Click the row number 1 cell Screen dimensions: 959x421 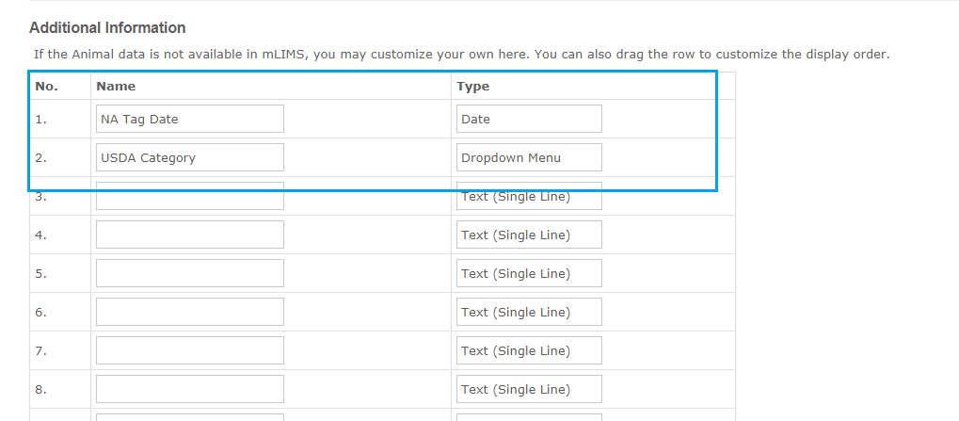60,119
